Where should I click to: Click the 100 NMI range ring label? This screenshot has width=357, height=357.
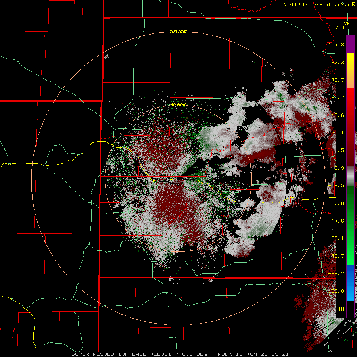pos(178,31)
